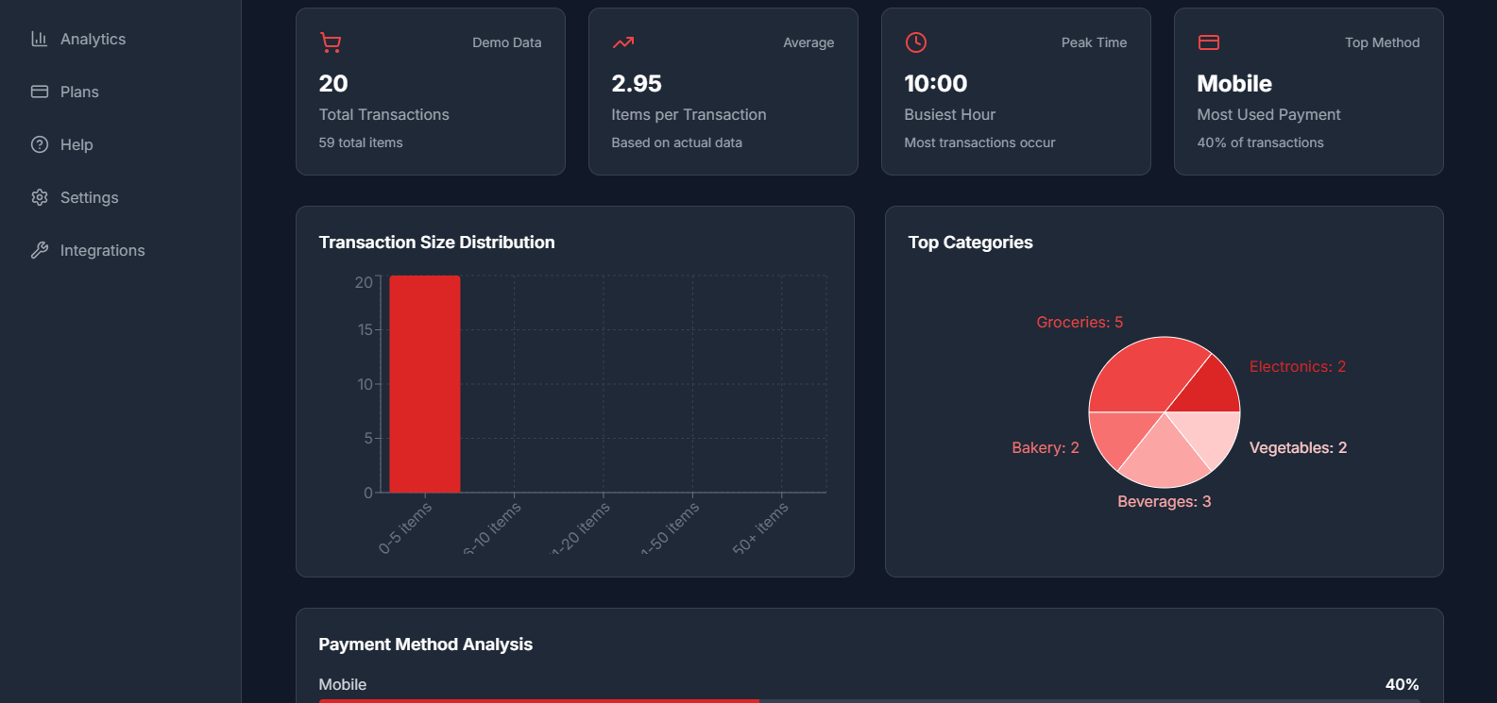The height and width of the screenshot is (703, 1497).
Task: Click the 'Most Used Payment' text
Action: (x=1268, y=115)
